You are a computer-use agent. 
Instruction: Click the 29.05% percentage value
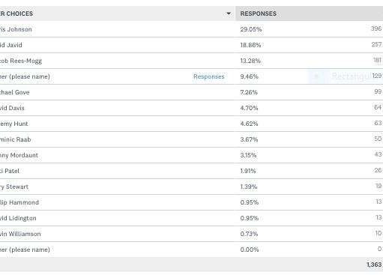point(251,29)
